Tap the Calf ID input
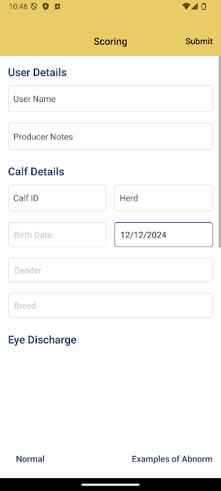221x491 pixels. [x=57, y=198]
